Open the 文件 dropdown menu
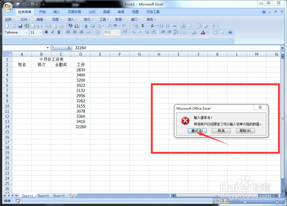The height and width of the screenshot is (206, 287). 25,20
